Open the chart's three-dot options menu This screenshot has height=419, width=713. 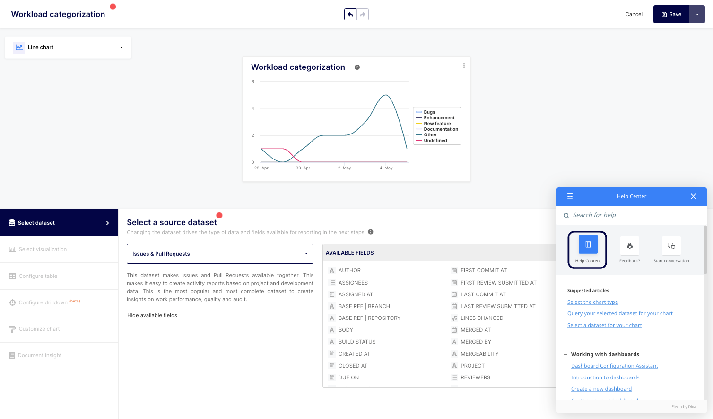coord(464,66)
